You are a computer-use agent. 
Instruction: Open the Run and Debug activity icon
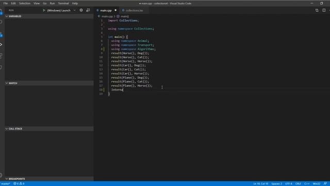[1, 44]
